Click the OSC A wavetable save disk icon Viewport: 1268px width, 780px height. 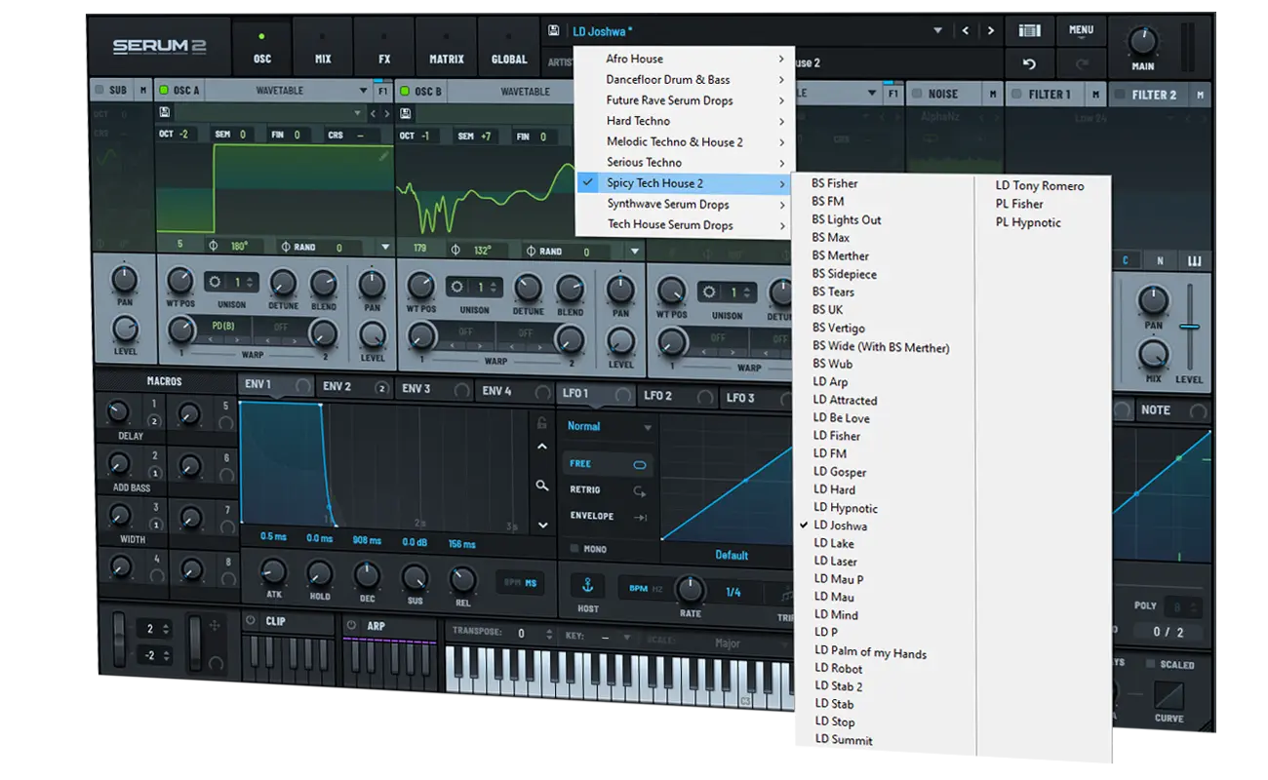(x=165, y=113)
